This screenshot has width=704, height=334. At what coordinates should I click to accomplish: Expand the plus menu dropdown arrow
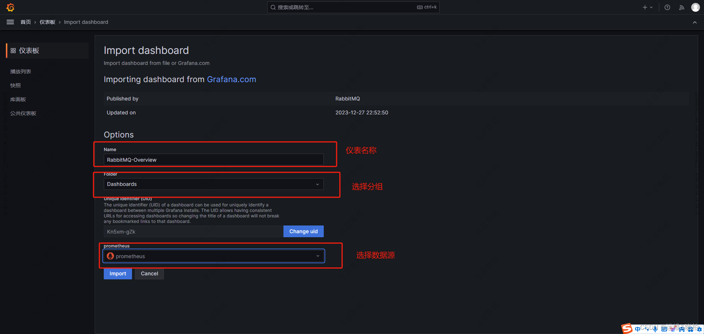coord(651,7)
